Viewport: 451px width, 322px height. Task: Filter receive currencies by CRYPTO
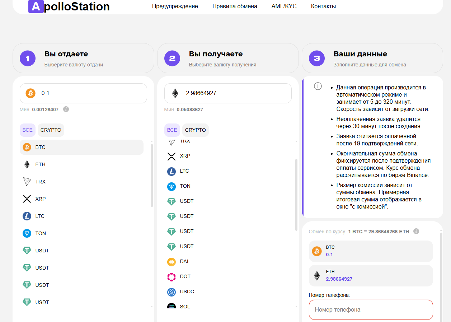pos(196,130)
